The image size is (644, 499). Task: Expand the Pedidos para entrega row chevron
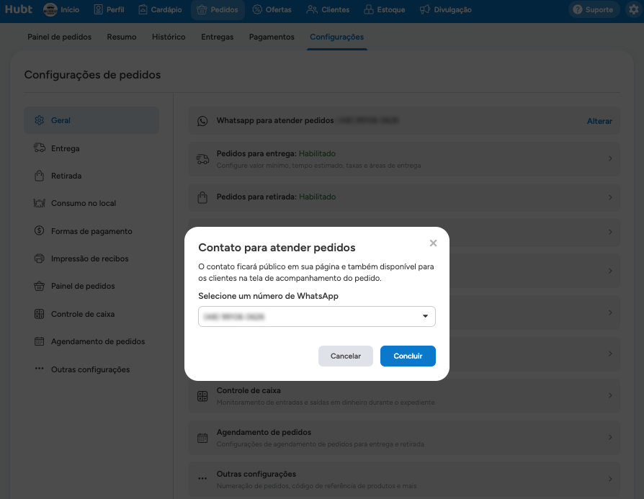pyautogui.click(x=610, y=158)
